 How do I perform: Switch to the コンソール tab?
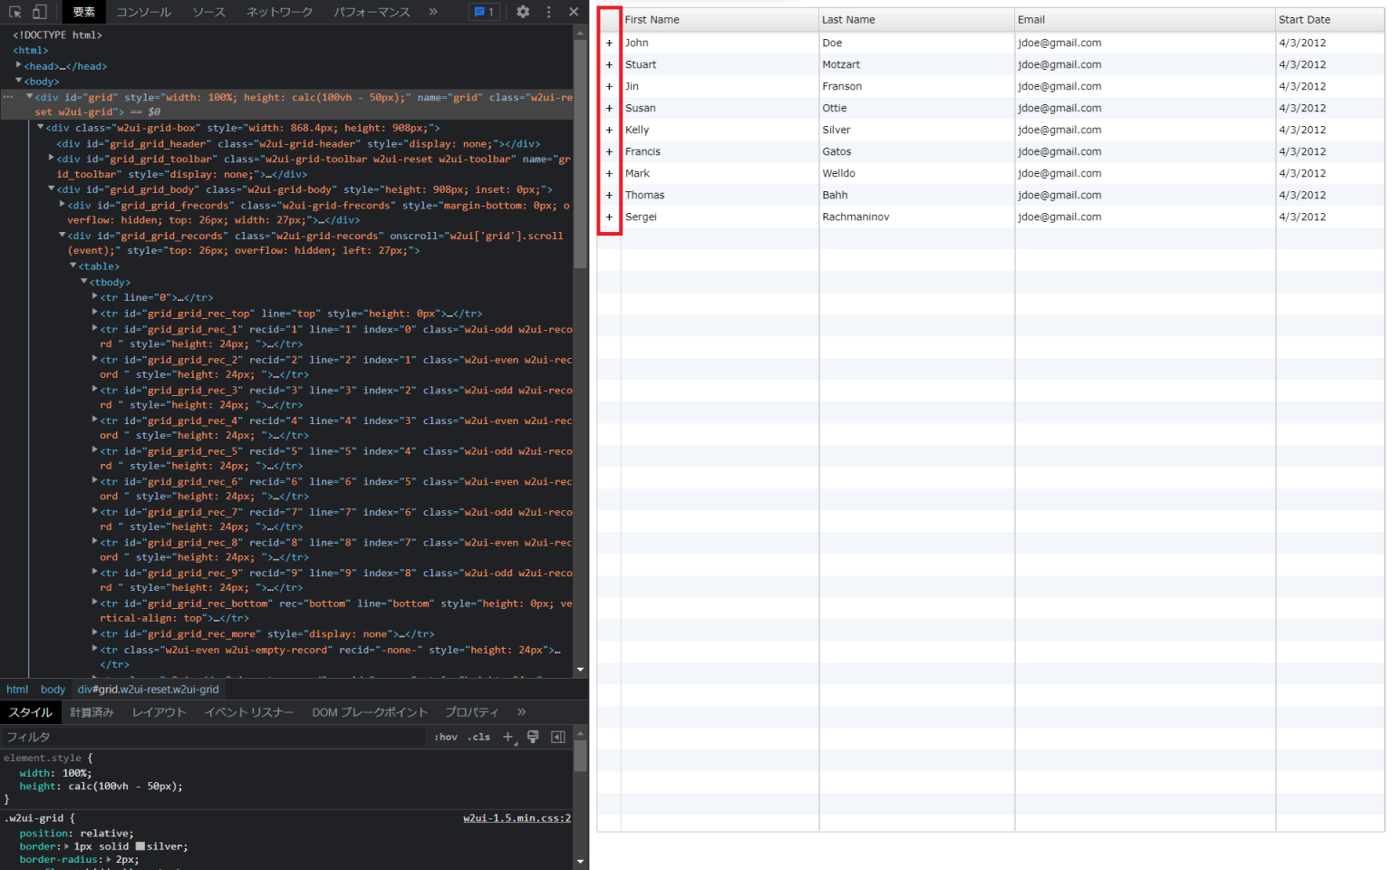(143, 12)
